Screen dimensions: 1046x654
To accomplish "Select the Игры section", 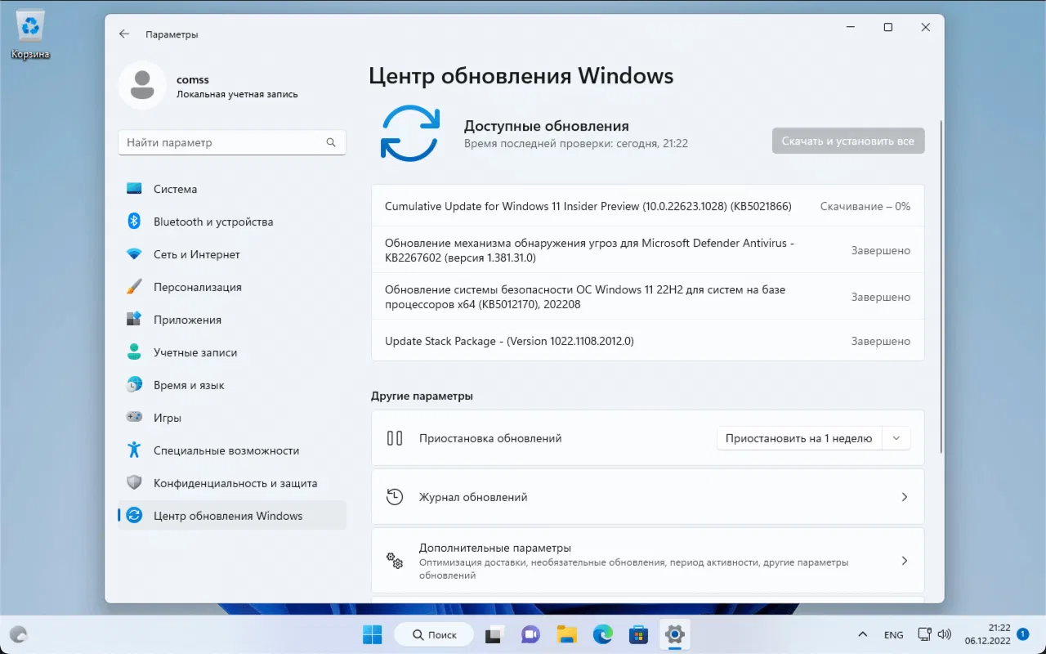I will [232, 418].
